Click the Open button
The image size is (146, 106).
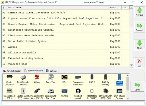click(x=137, y=86)
